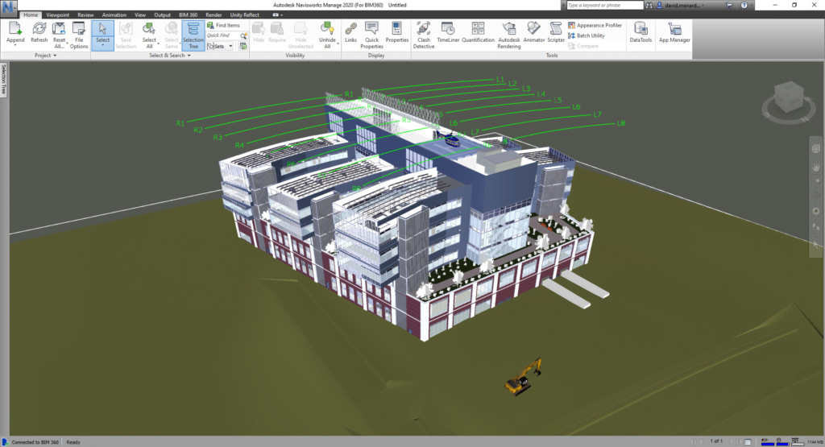Launch the App Manager
Viewport: 825px width, 447px height.
click(674, 32)
